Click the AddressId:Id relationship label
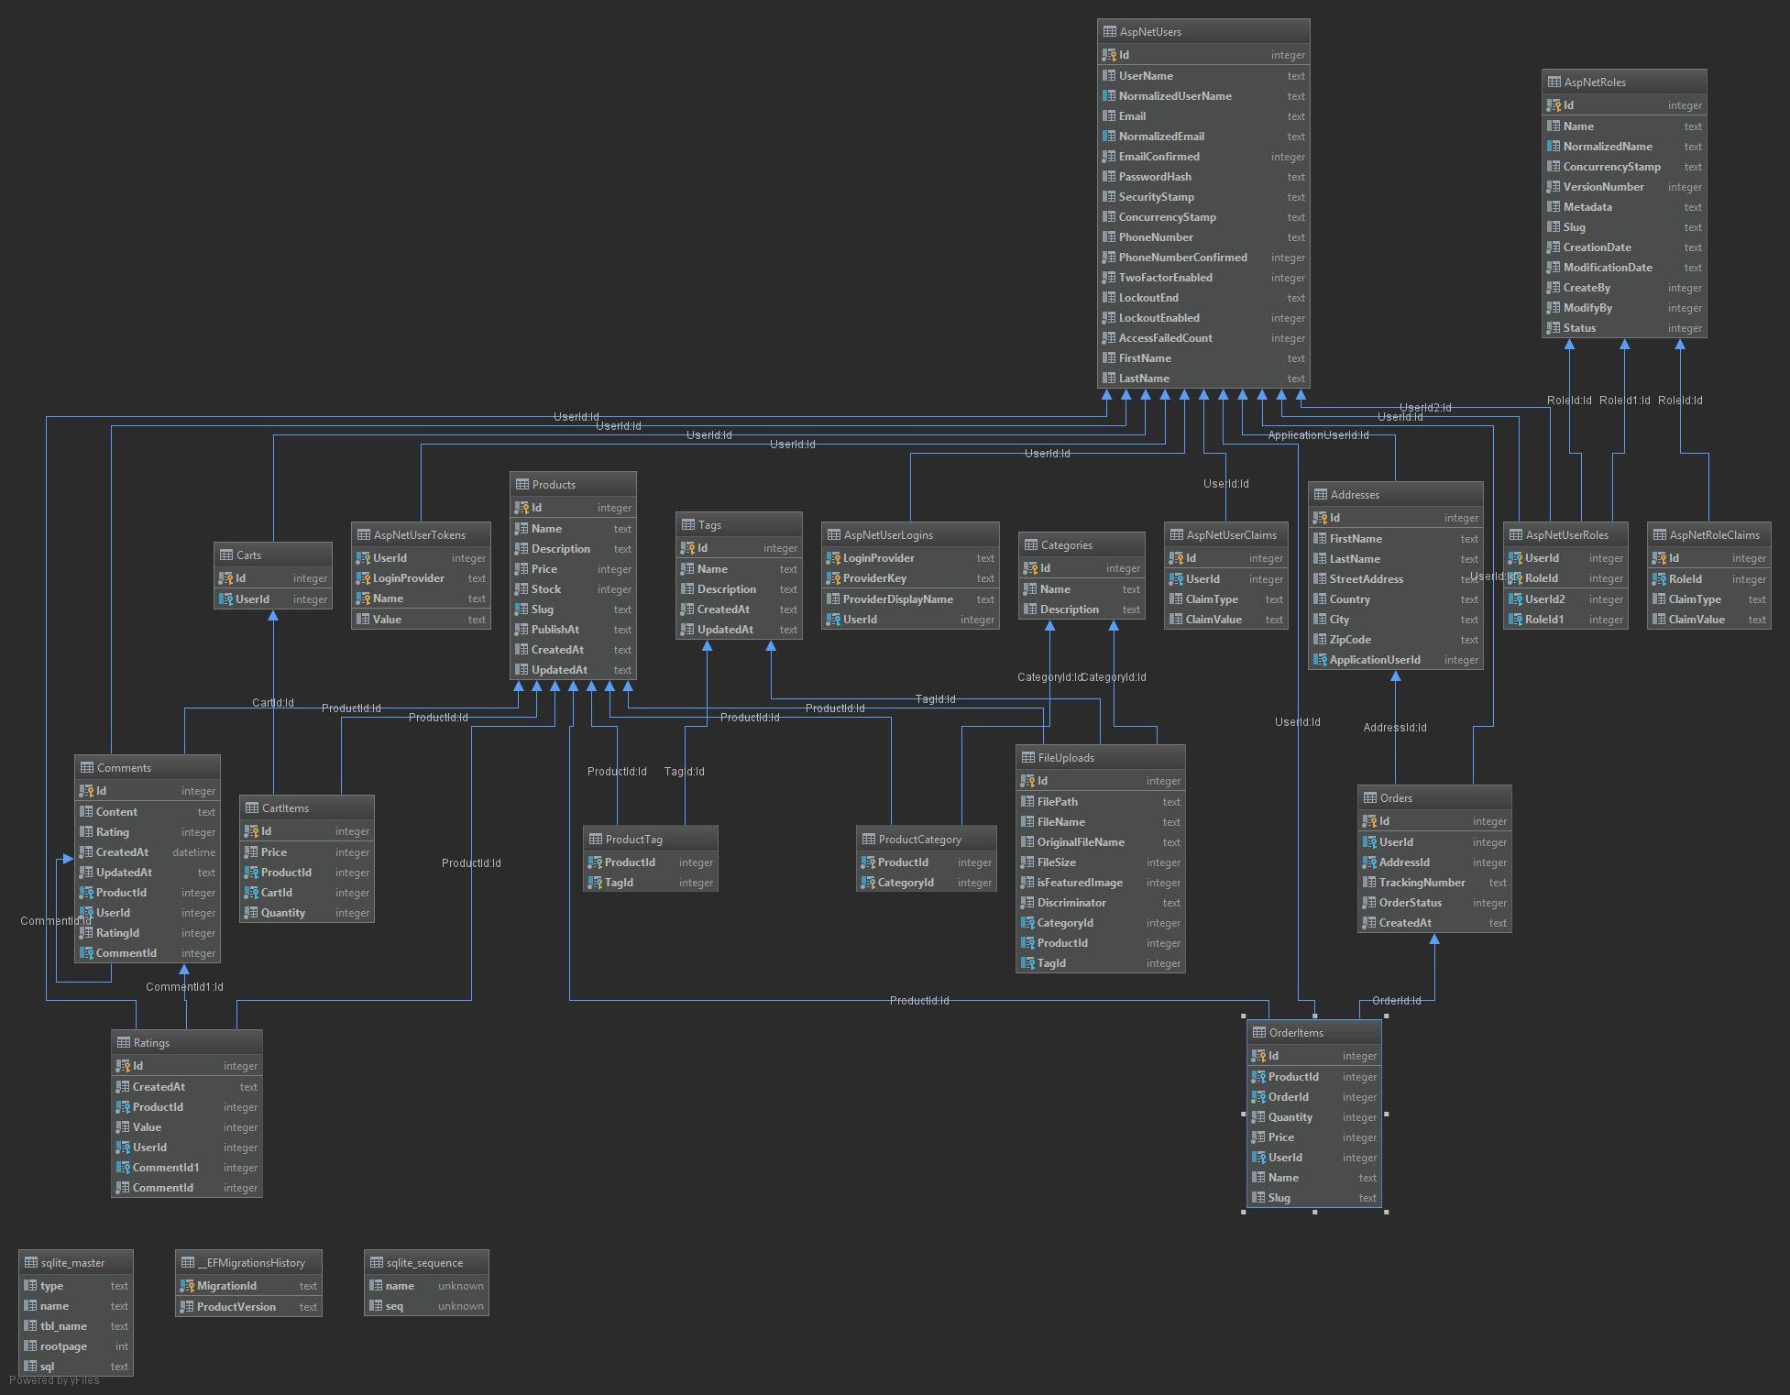Image resolution: width=1790 pixels, height=1395 pixels. point(1394,728)
